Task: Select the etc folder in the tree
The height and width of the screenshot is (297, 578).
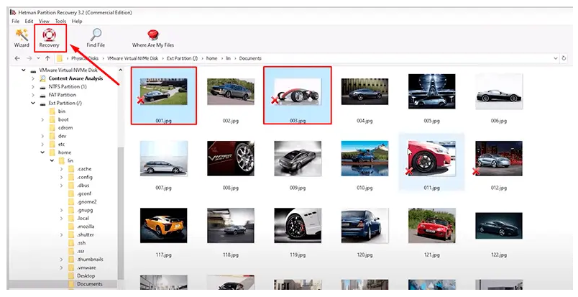Action: (61, 145)
